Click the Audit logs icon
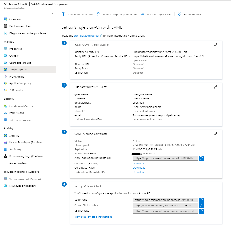Viewport: 231px width, 226px height. pos(5,149)
